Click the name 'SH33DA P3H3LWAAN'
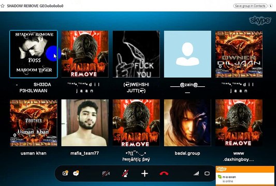This screenshot has height=186, width=276. tap(34, 88)
